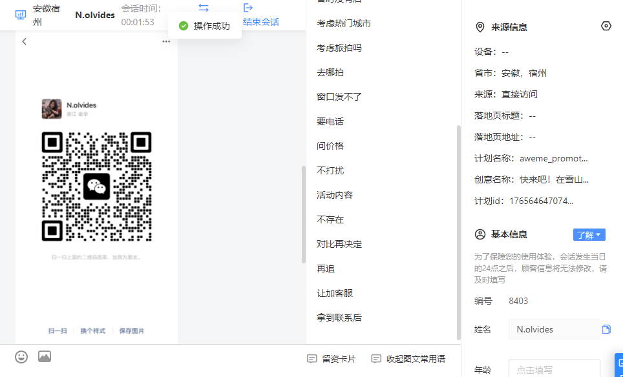Click the 扫一扫 link under QR code
The height and width of the screenshot is (377, 623).
click(58, 331)
